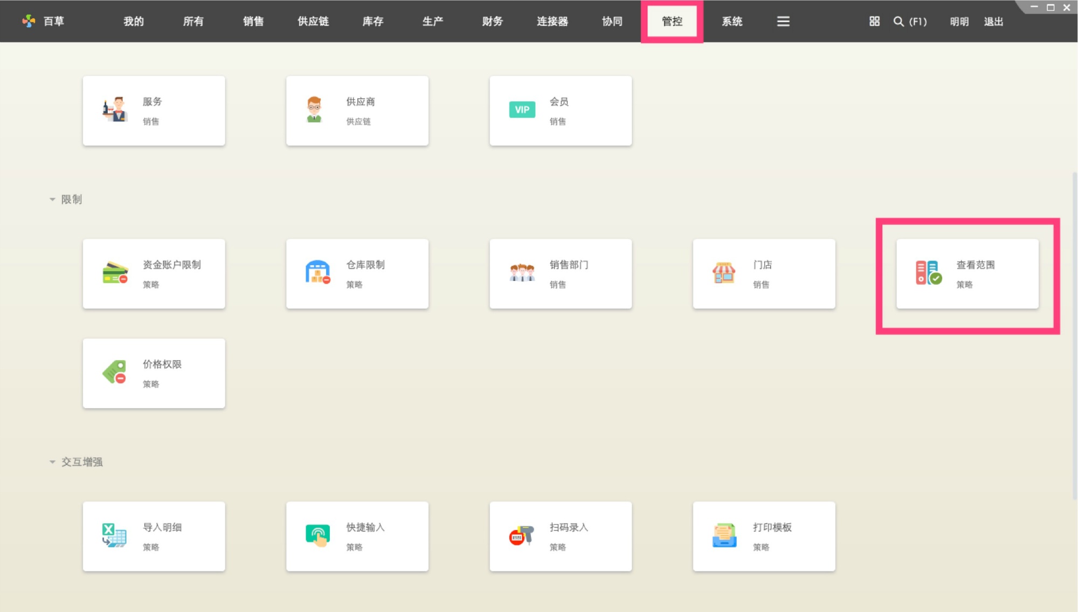Click the warehouse icon on 仓库限制
1078x612 pixels.
(x=317, y=272)
